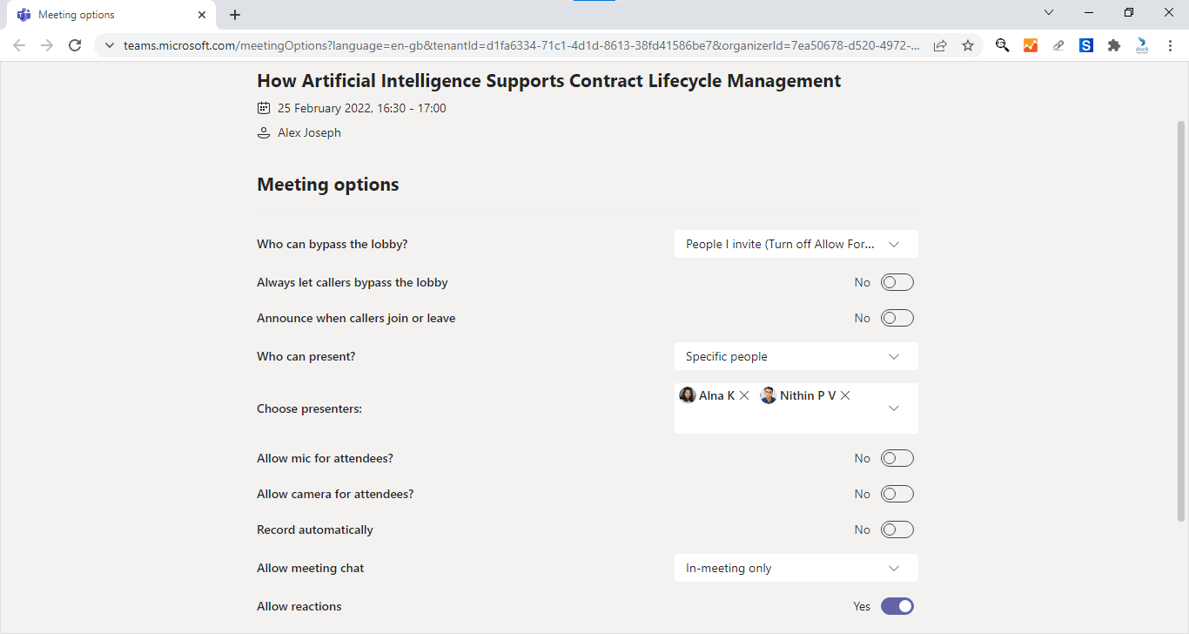This screenshot has height=634, width=1189.
Task: Open the Chrome extensions puzzle icon
Action: (1114, 45)
